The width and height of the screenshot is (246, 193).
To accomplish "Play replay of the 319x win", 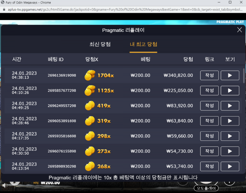I will 230,121.
